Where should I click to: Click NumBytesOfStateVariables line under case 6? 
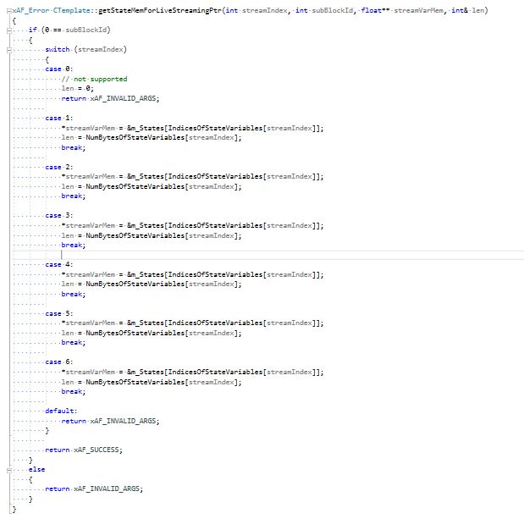(x=152, y=382)
